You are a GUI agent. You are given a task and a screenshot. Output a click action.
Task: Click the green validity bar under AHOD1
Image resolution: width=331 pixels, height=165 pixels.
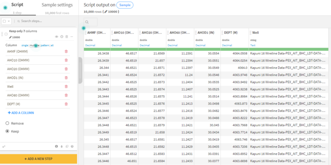point(207,50)
